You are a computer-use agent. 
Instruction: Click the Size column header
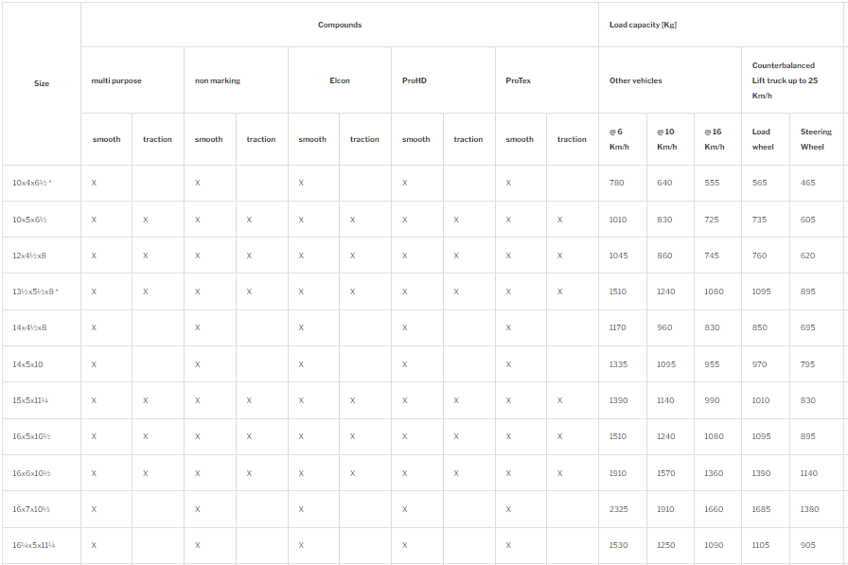click(42, 83)
